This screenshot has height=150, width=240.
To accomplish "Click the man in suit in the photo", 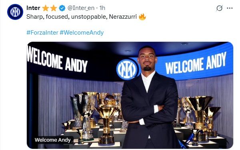I will [149, 97].
